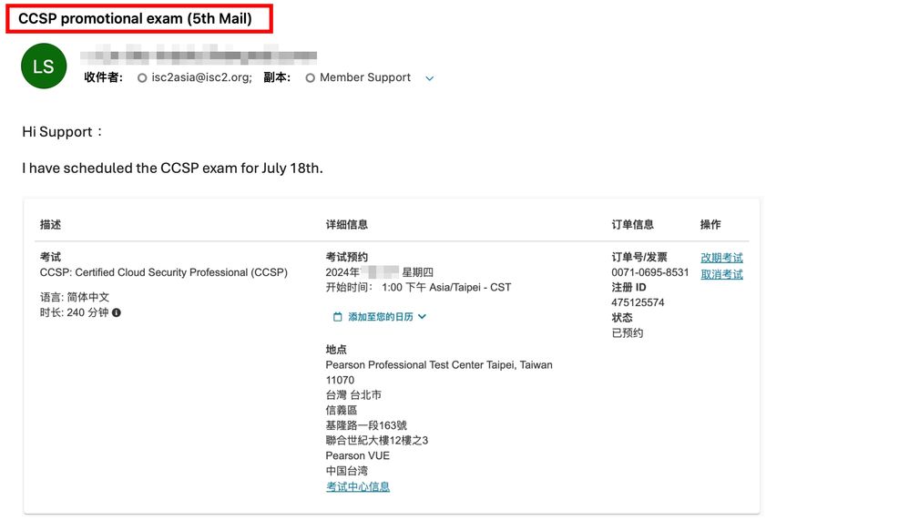Image resolution: width=909 pixels, height=531 pixels.
Task: Click the 操作 column header
Action: pyautogui.click(x=710, y=224)
